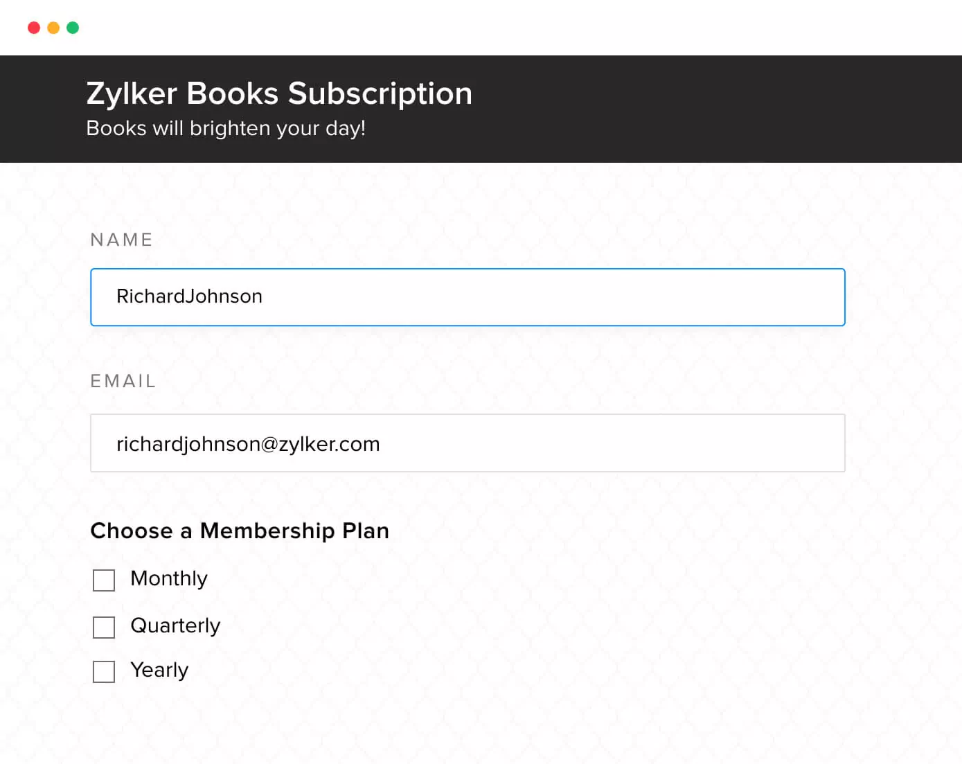The image size is (962, 764).
Task: Click the subtitle Books will brighten your day
Action: point(226,128)
